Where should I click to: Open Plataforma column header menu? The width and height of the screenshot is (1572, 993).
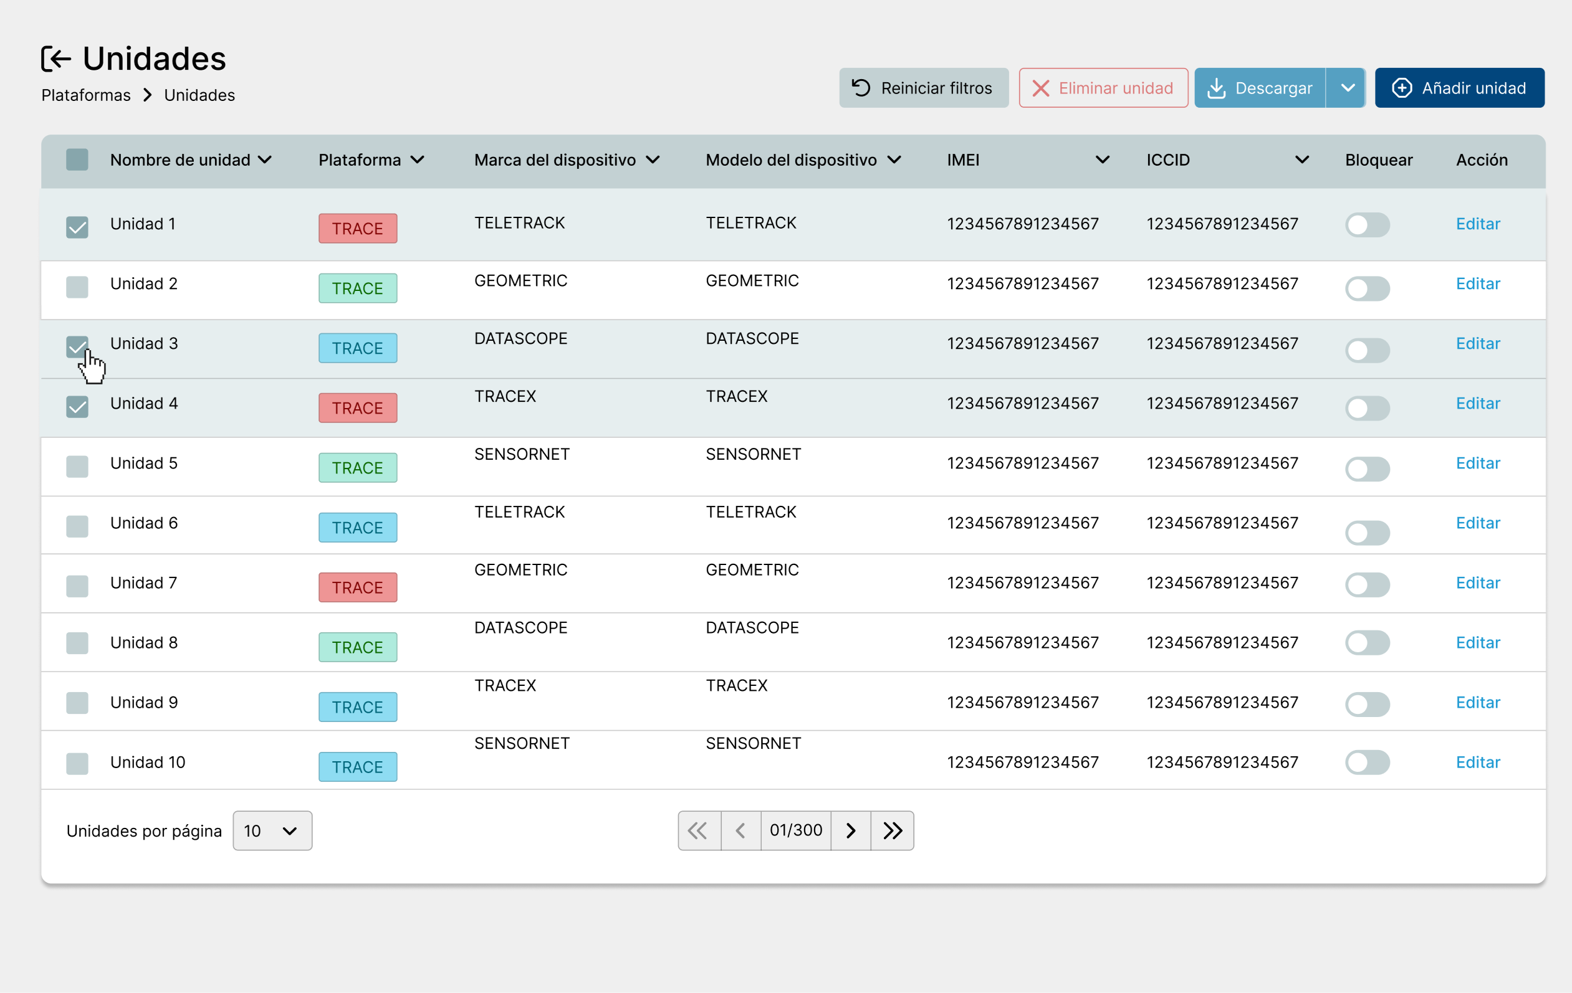click(418, 160)
